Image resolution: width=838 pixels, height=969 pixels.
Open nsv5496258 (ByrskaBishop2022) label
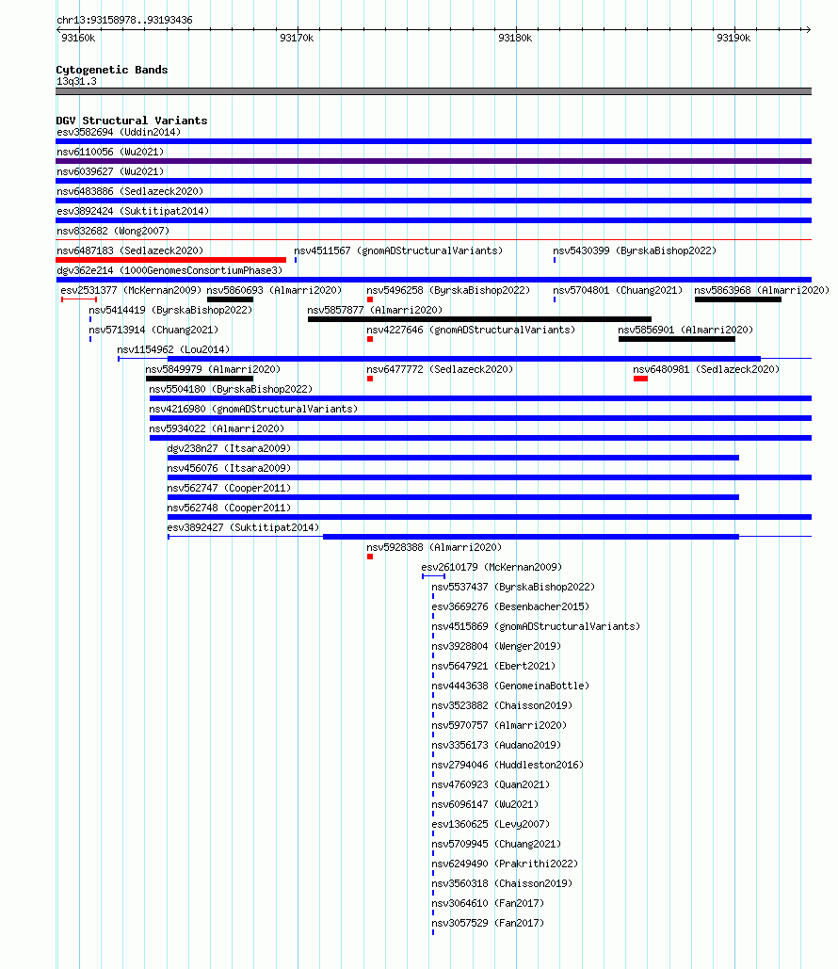[448, 290]
